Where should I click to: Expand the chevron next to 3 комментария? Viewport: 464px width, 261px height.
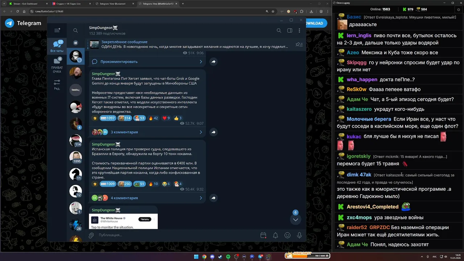[201, 132]
